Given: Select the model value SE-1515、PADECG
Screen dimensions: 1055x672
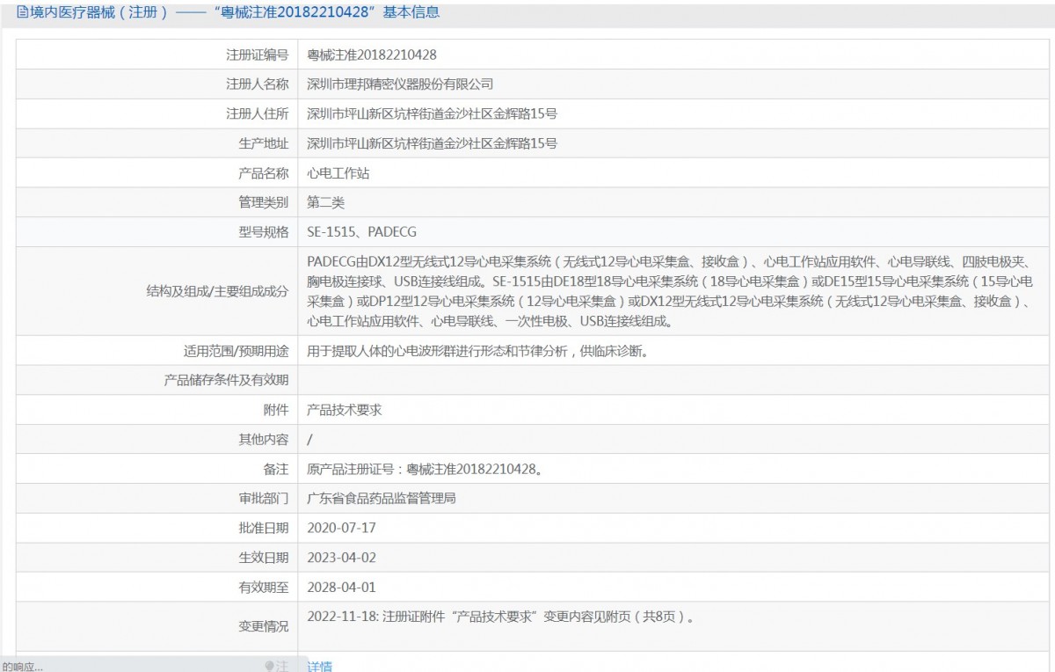Looking at the screenshot, I should coord(361,232).
